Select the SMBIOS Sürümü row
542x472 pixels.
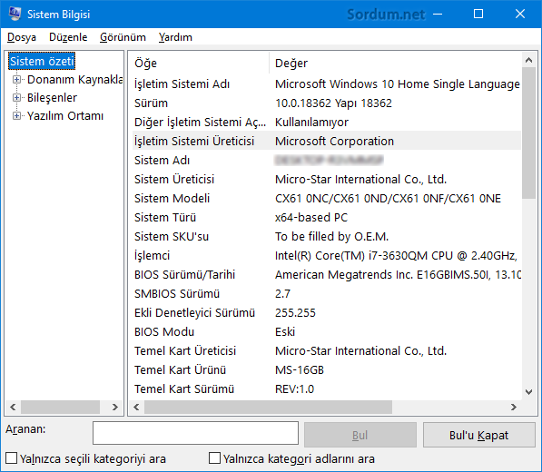[x=327, y=294]
